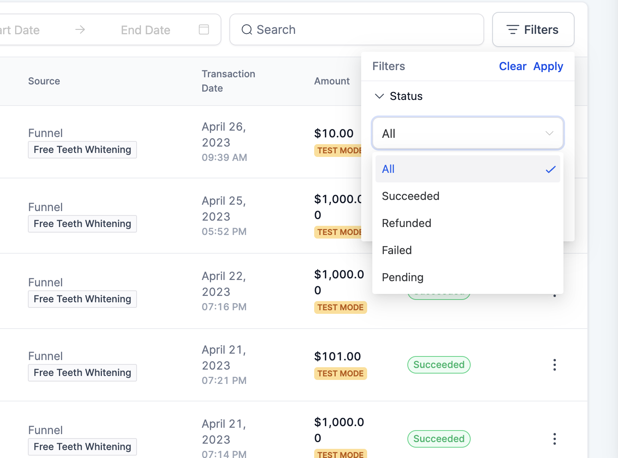Screen dimensions: 618x458
Task: Click the calendar icon beside End Date
Action: [x=204, y=29]
